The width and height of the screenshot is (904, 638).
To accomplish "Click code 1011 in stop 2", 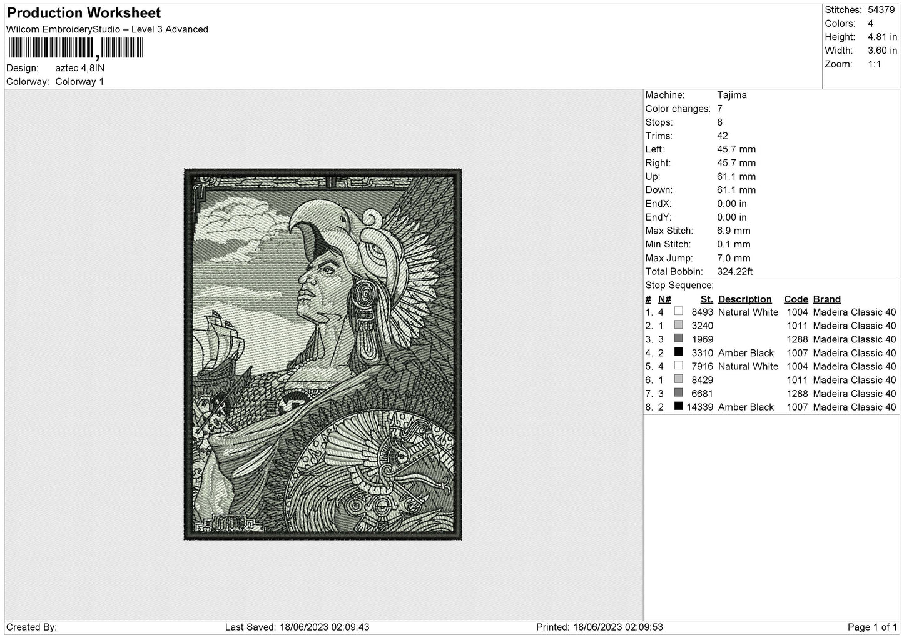I will 798,326.
